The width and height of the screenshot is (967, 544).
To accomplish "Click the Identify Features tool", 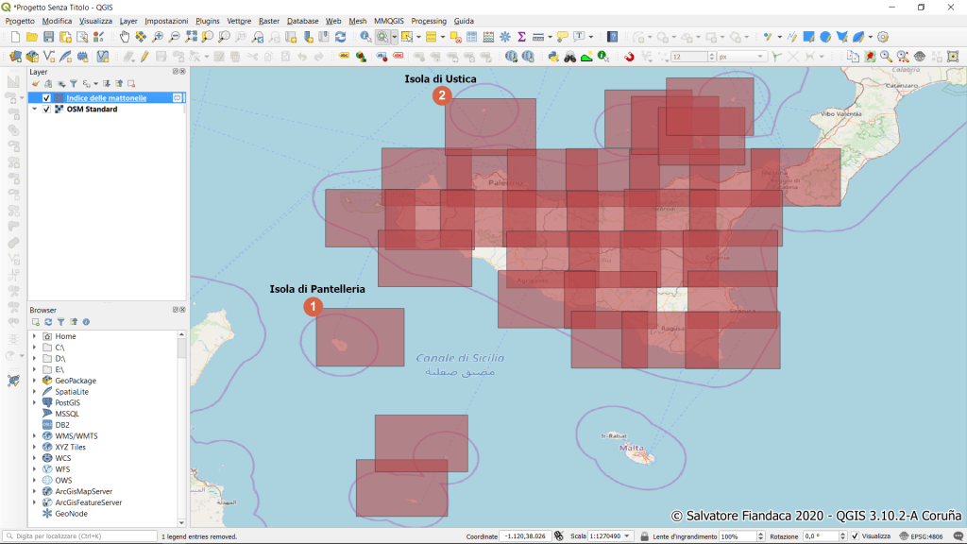I will (365, 37).
